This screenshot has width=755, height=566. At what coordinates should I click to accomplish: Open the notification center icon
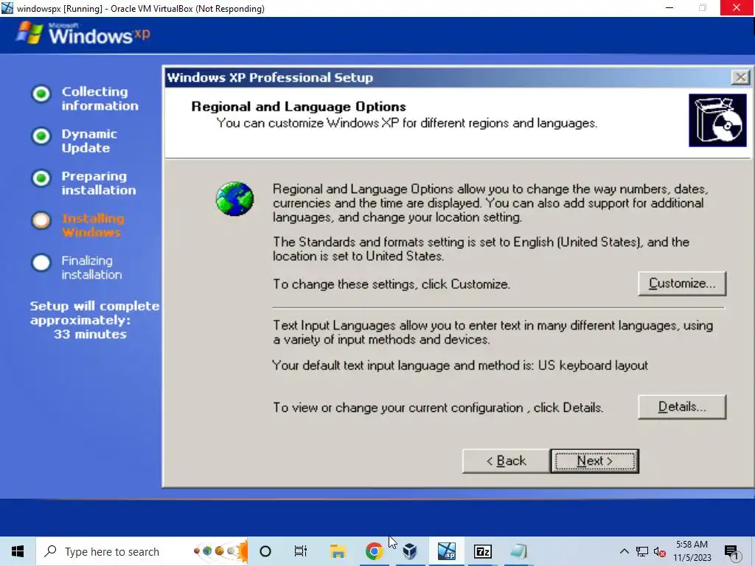(x=732, y=551)
